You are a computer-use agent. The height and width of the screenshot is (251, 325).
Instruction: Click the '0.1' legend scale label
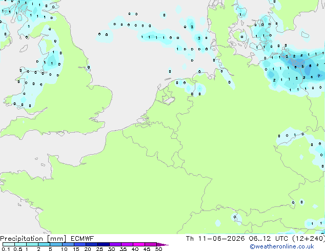pos(6,249)
